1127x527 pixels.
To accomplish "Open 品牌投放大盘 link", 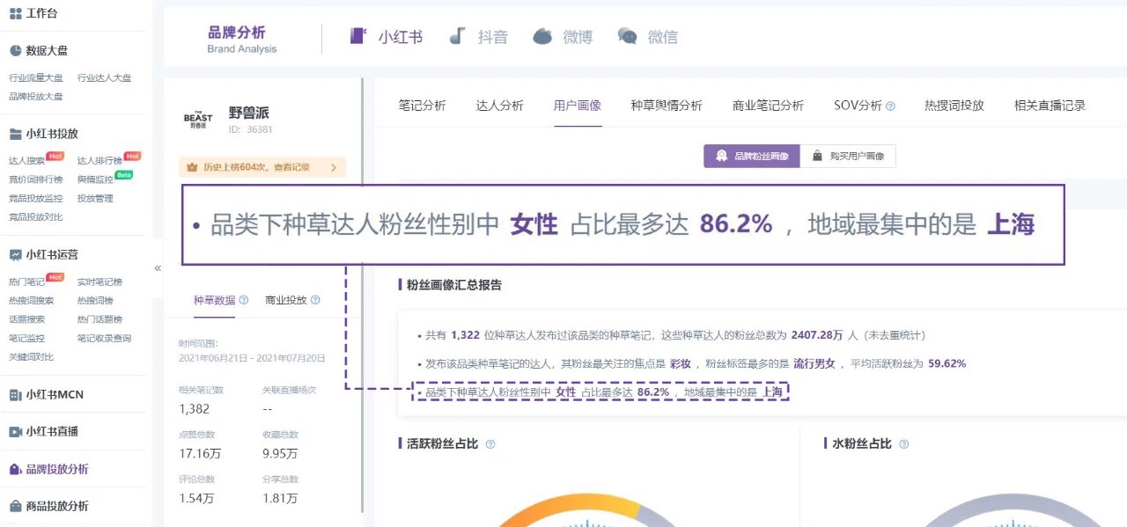I will click(x=36, y=97).
